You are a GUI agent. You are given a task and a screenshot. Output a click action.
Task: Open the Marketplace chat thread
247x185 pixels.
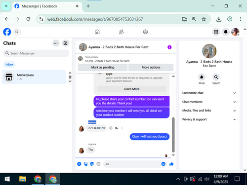coord(34,77)
